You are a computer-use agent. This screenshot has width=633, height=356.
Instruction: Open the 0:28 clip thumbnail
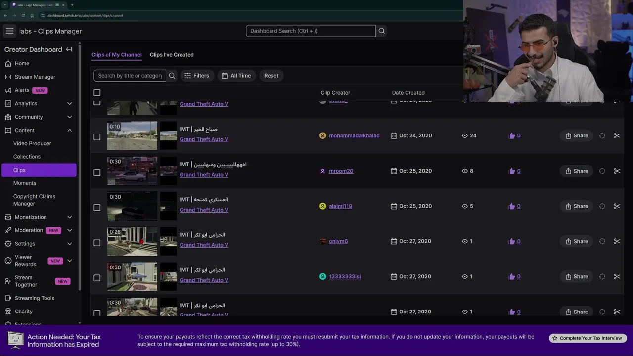(132, 241)
